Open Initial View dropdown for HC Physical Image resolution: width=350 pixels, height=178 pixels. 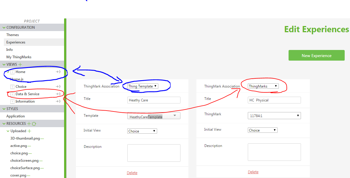click(263, 130)
